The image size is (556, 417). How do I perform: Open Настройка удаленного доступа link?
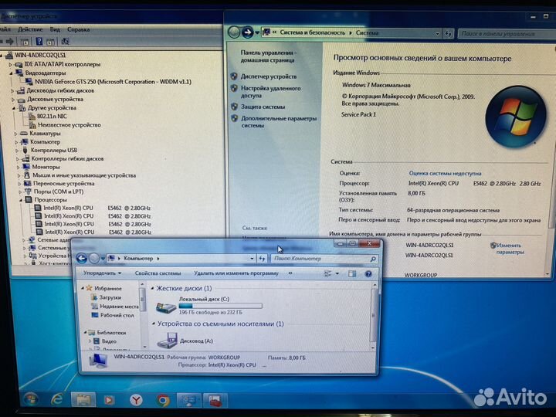click(x=271, y=92)
